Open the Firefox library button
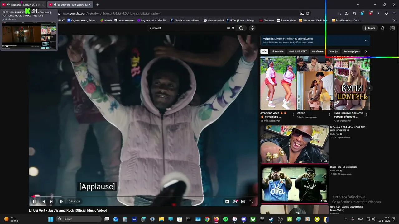Screen dimensions: 399x224 coord(339,13)
